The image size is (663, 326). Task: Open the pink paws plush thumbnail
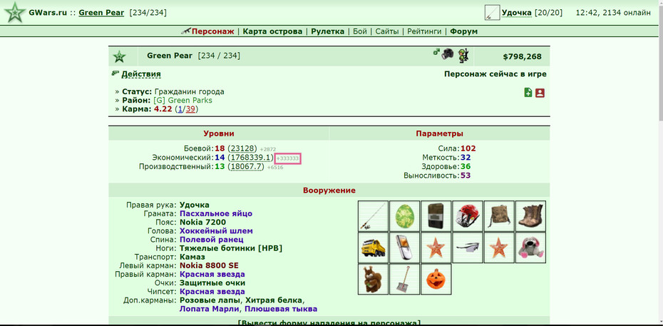(530, 248)
